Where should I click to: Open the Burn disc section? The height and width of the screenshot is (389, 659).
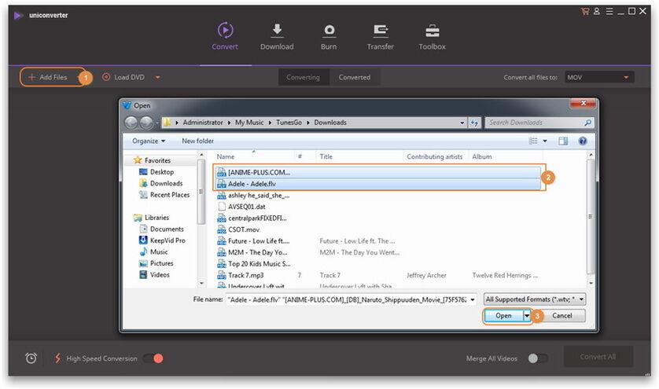pos(329,31)
